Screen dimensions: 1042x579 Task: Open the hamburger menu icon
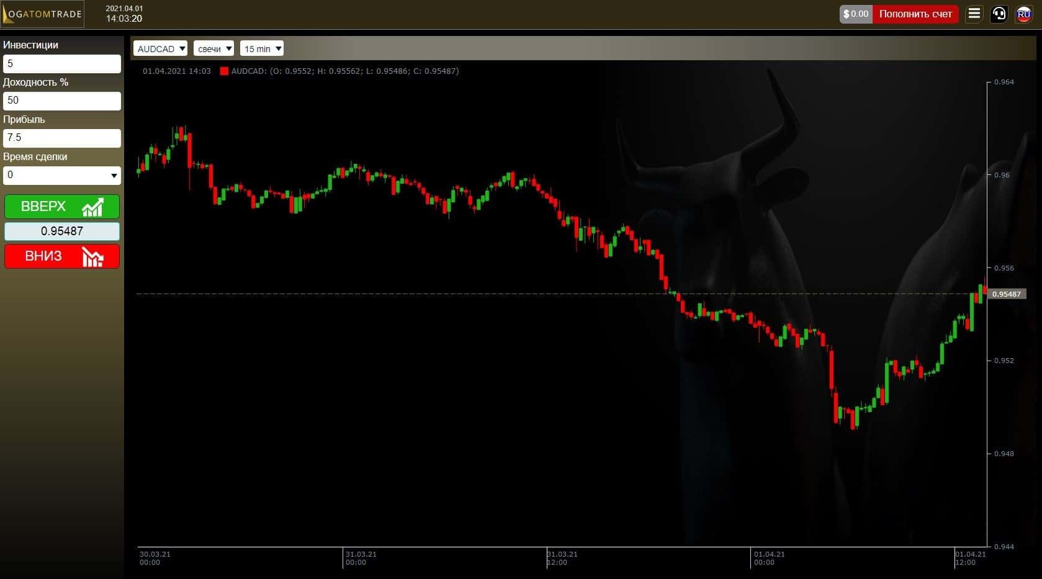[974, 14]
